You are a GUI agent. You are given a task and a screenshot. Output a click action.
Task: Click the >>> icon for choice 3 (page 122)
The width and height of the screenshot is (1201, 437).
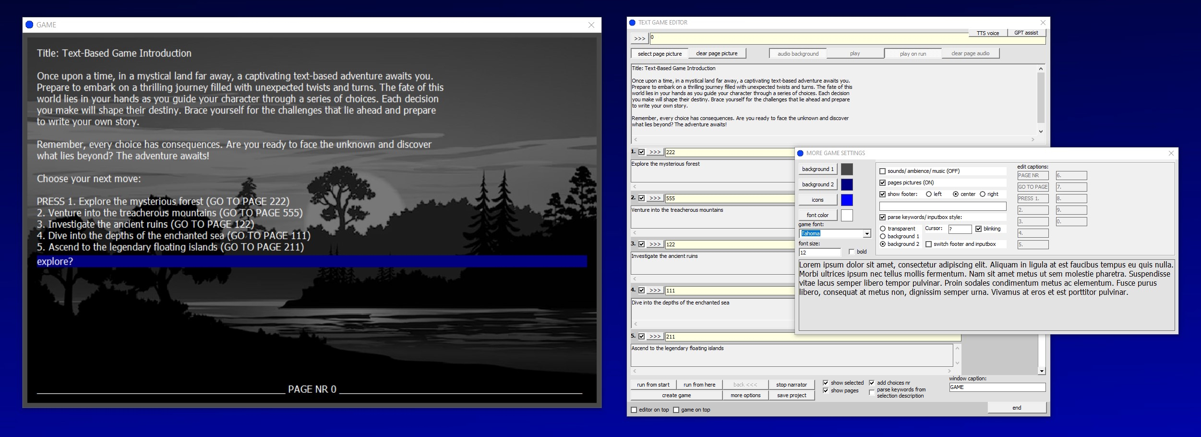(x=654, y=244)
